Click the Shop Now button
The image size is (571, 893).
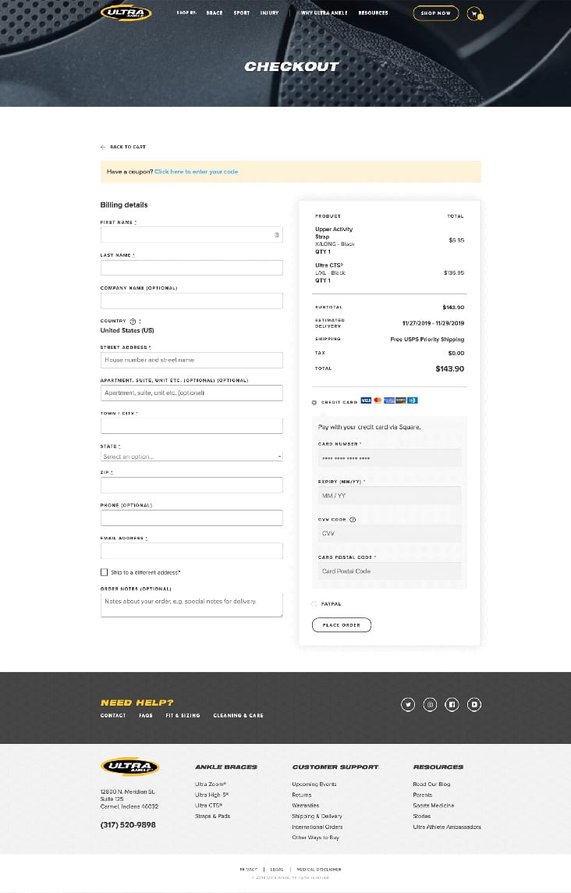tap(435, 13)
